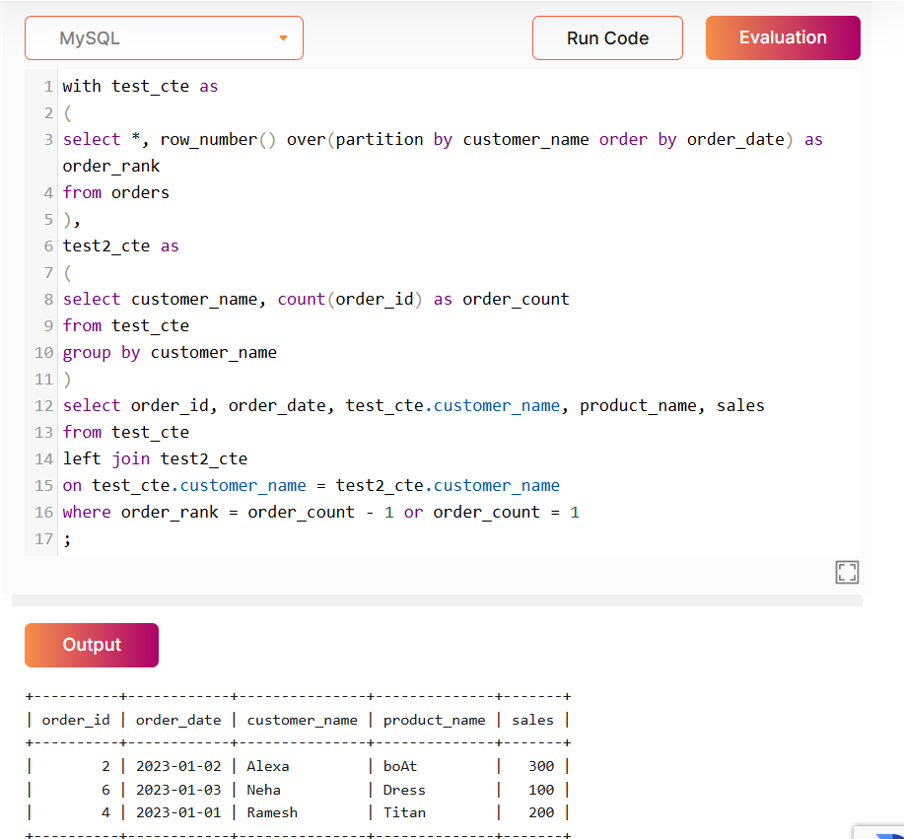Click the 'Dress' product cell
Image resolution: width=904 pixels, height=839 pixels.
point(404,790)
